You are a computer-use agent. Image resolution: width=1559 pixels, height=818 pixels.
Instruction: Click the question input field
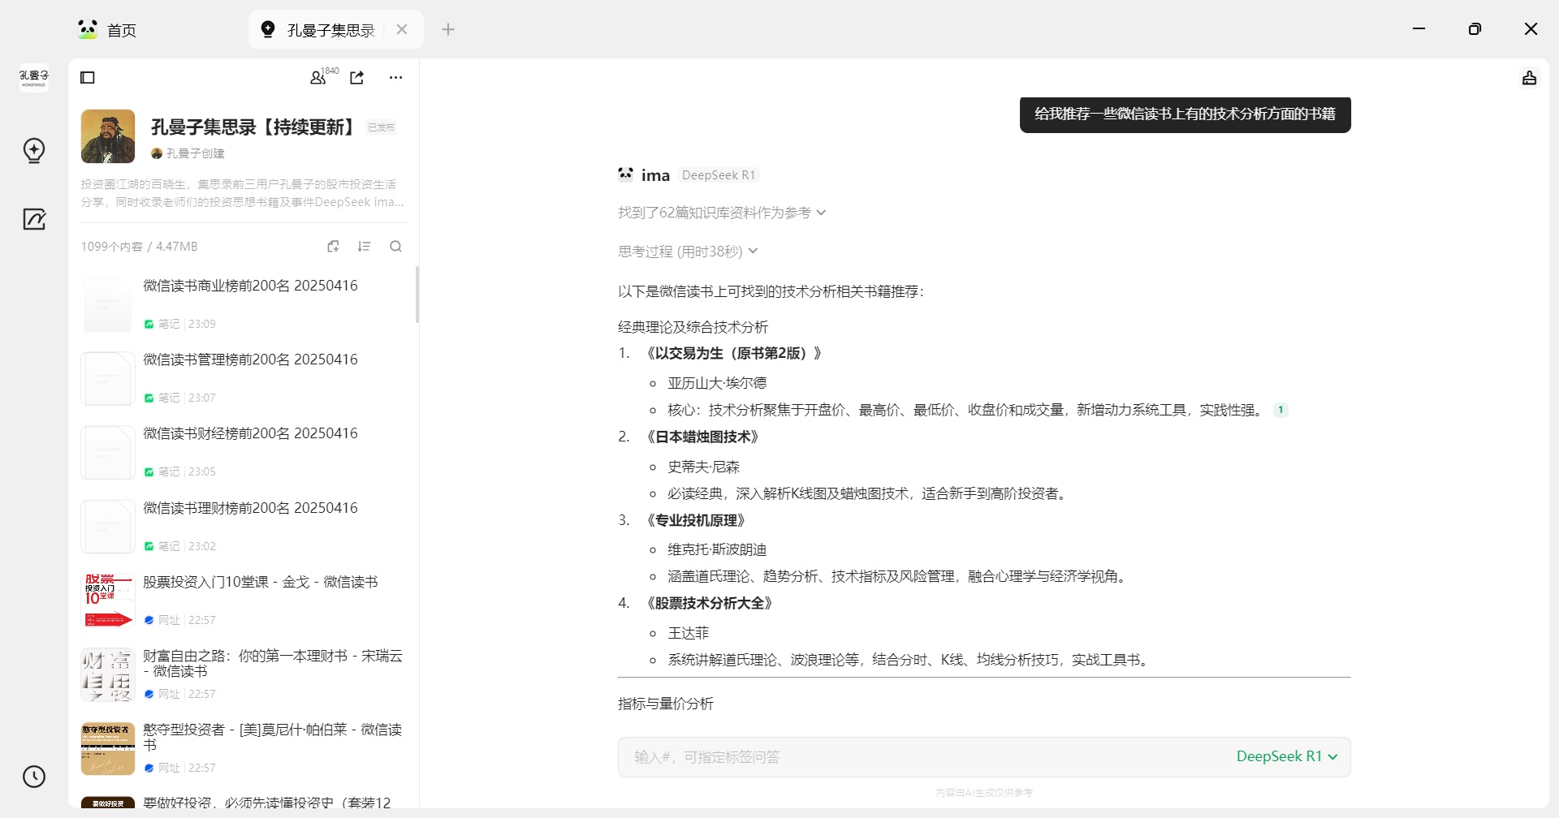918,756
